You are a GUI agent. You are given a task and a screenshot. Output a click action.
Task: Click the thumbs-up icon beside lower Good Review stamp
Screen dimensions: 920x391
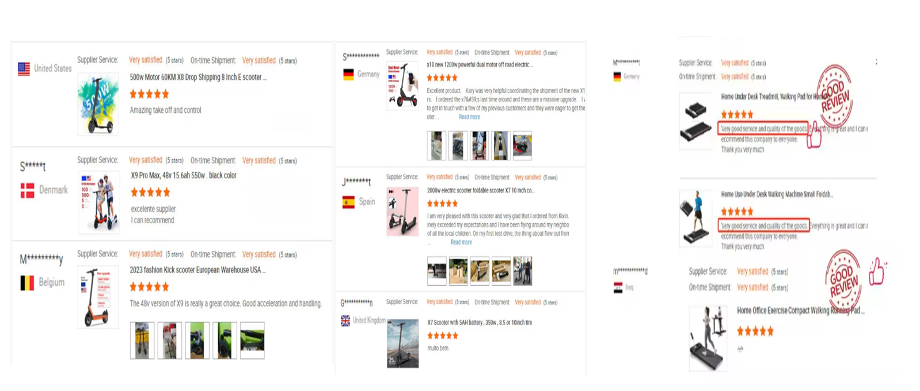(x=877, y=271)
